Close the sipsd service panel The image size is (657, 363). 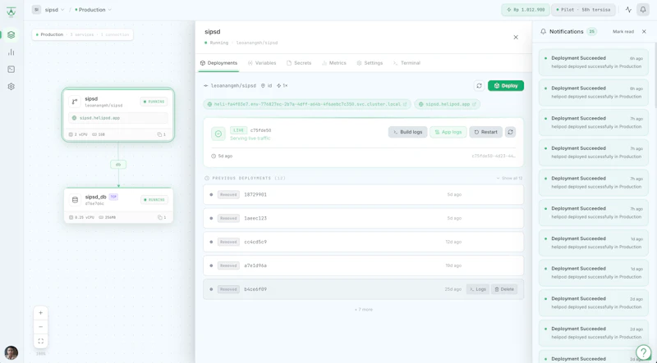tap(516, 37)
